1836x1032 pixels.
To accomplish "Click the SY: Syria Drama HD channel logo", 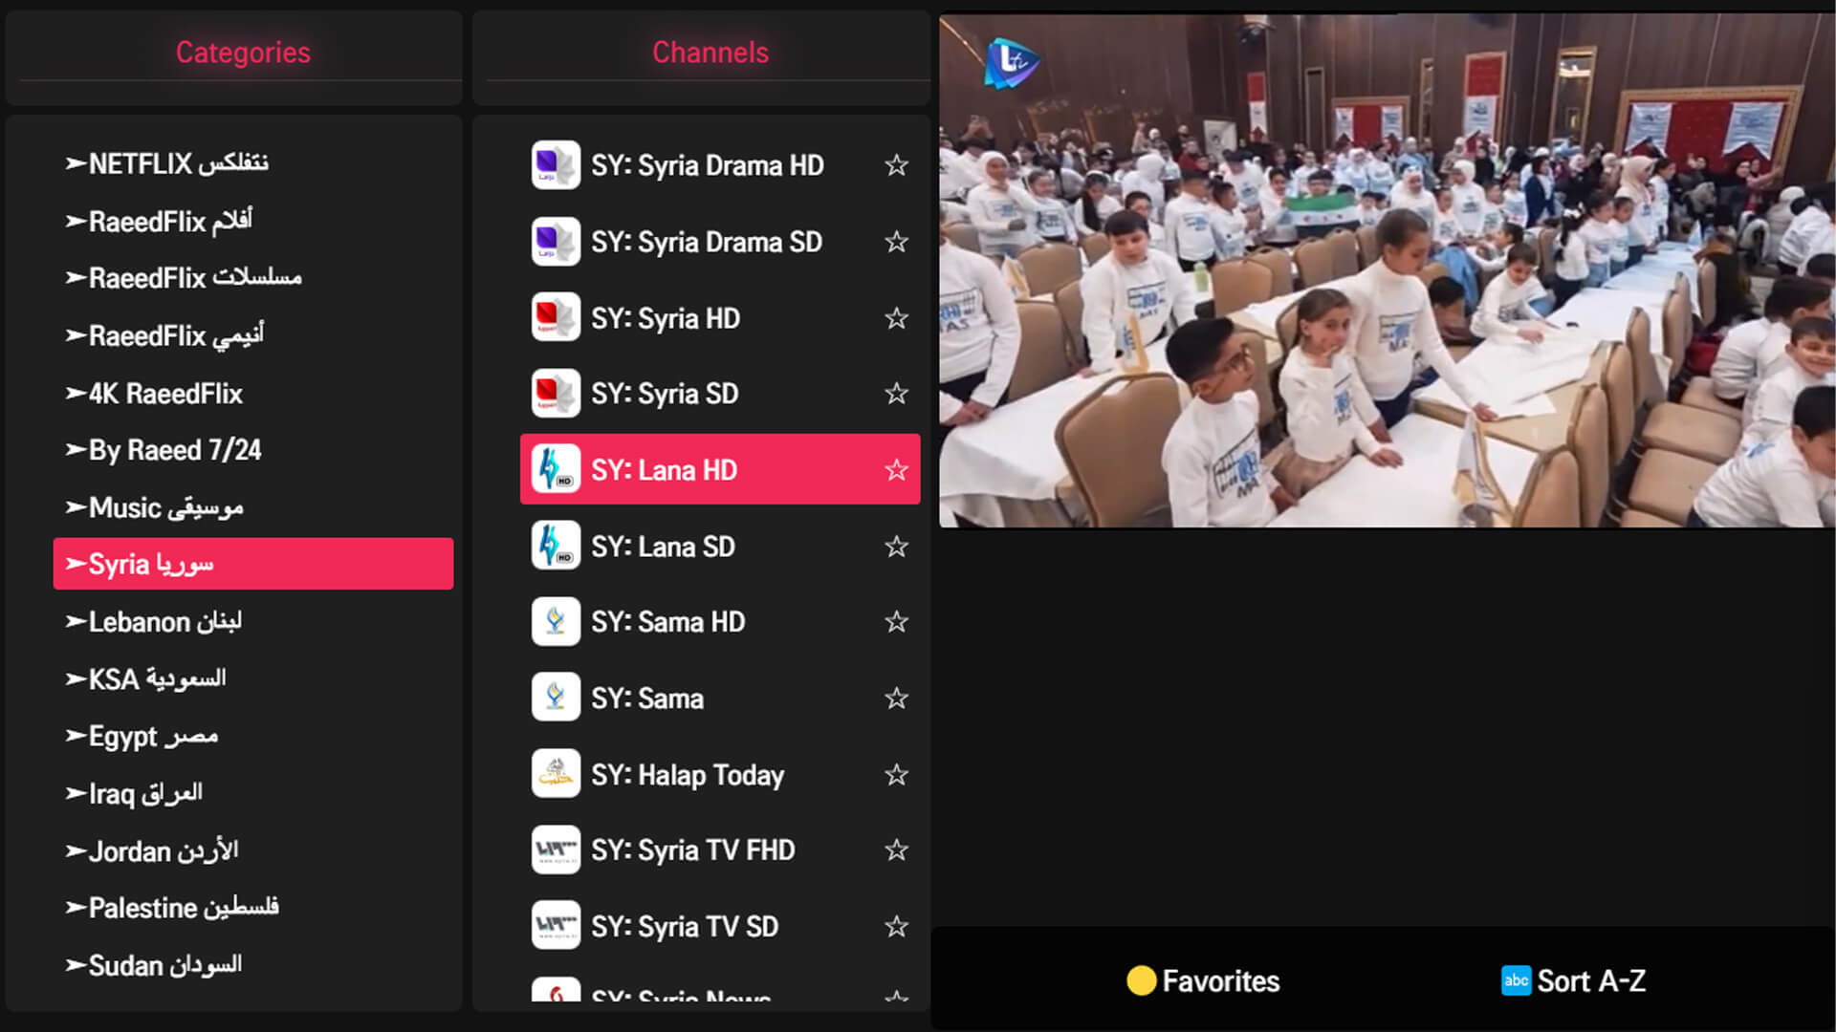I will click(x=556, y=165).
